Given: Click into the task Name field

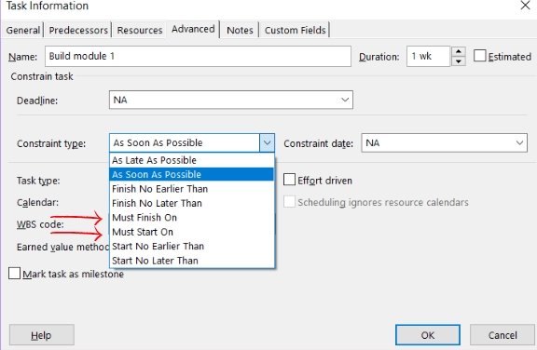Looking at the screenshot, I should click(x=198, y=57).
